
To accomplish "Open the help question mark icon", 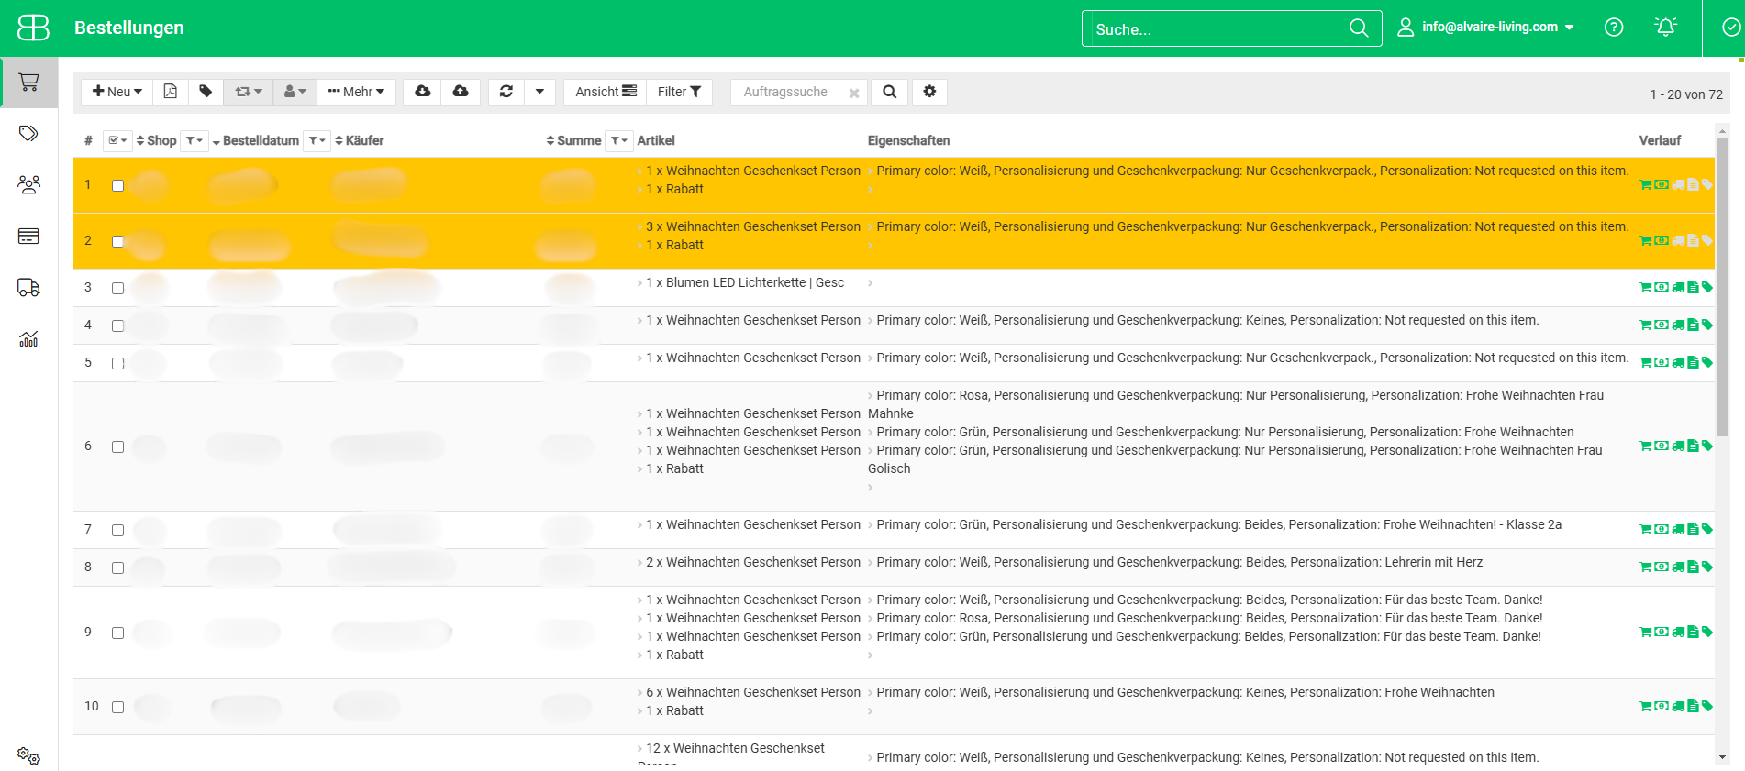I will pyautogui.click(x=1614, y=28).
